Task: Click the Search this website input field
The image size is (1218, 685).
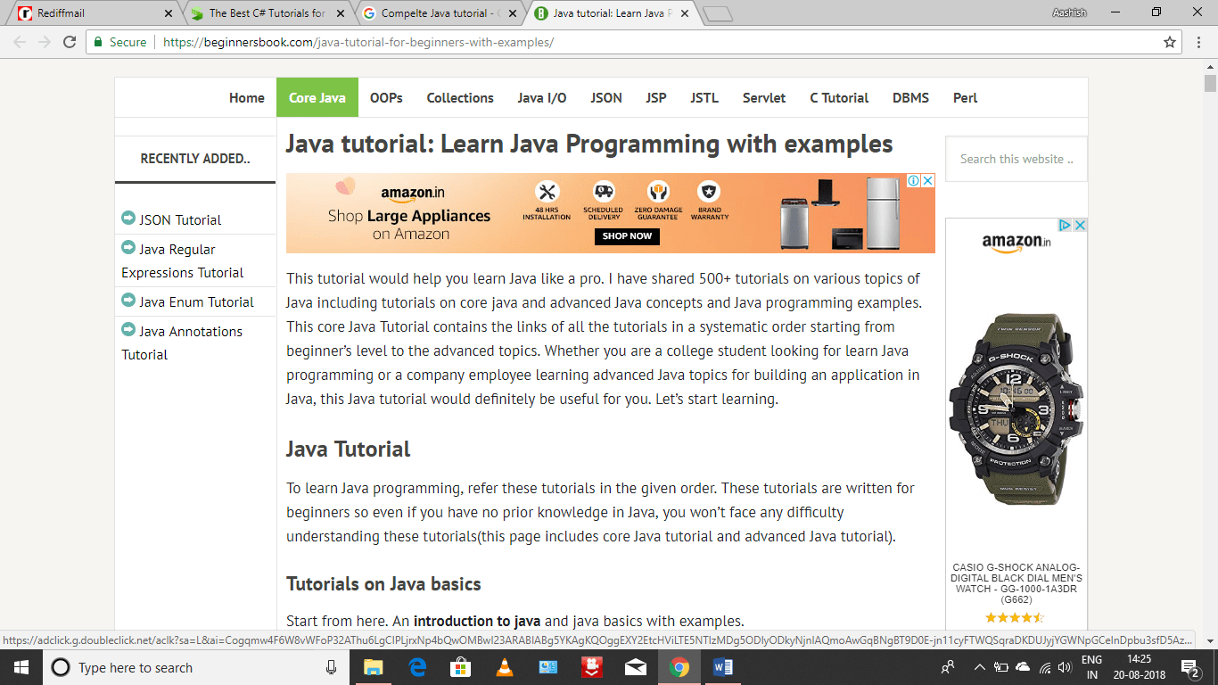Action: tap(1016, 159)
